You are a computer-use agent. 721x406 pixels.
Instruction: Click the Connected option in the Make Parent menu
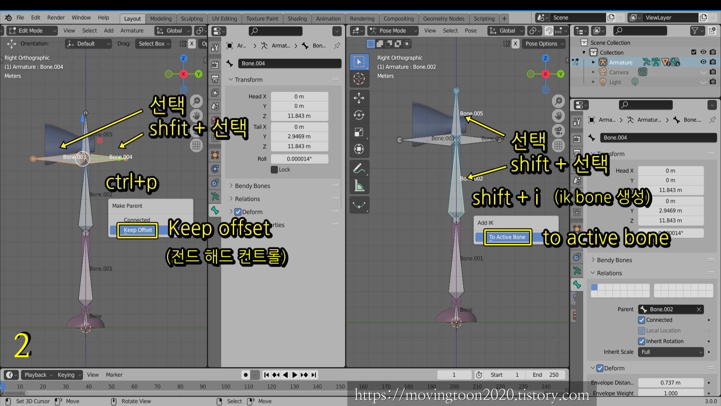(x=137, y=220)
